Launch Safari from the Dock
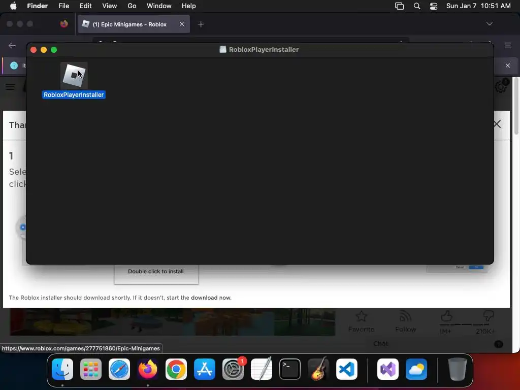The height and width of the screenshot is (390, 520). (119, 369)
